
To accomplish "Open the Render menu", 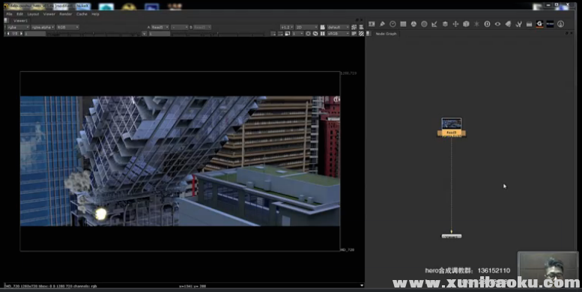I will [x=65, y=14].
